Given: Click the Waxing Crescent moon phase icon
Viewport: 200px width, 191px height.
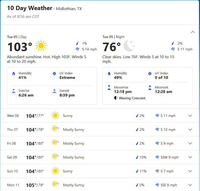Looking at the screenshot, I should [116, 98].
